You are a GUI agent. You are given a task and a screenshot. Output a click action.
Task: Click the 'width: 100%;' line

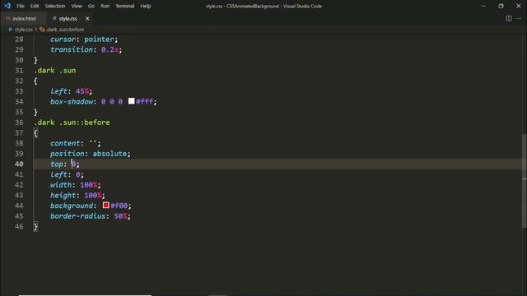pos(76,185)
